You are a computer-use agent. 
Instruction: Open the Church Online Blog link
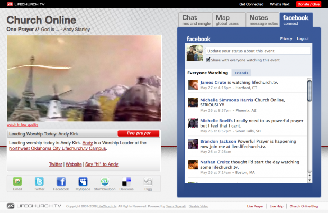(x=304, y=206)
